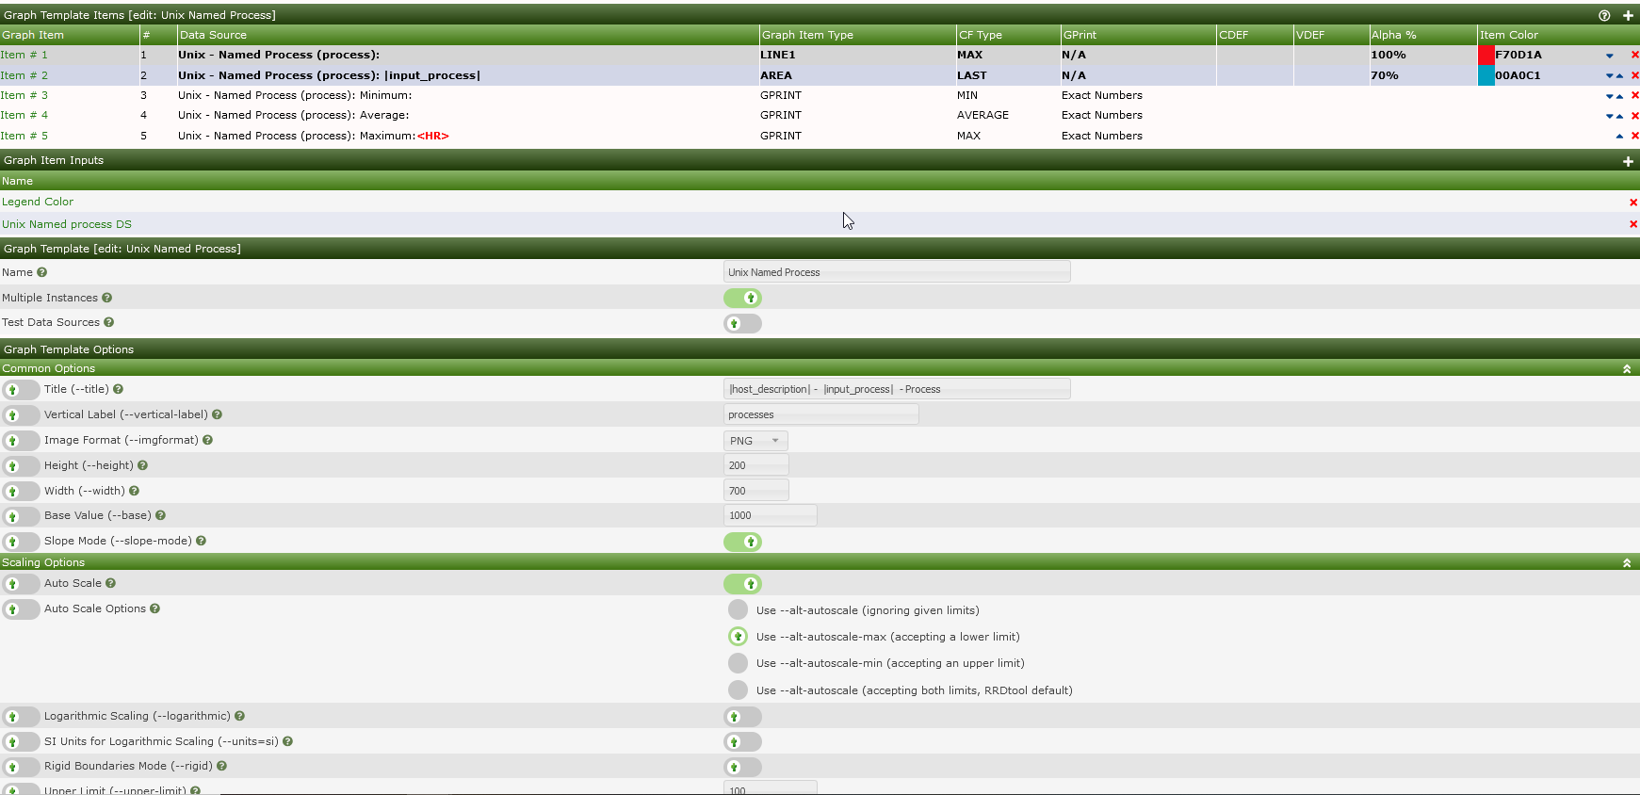Toggle Test Data Sources switch

click(x=742, y=323)
